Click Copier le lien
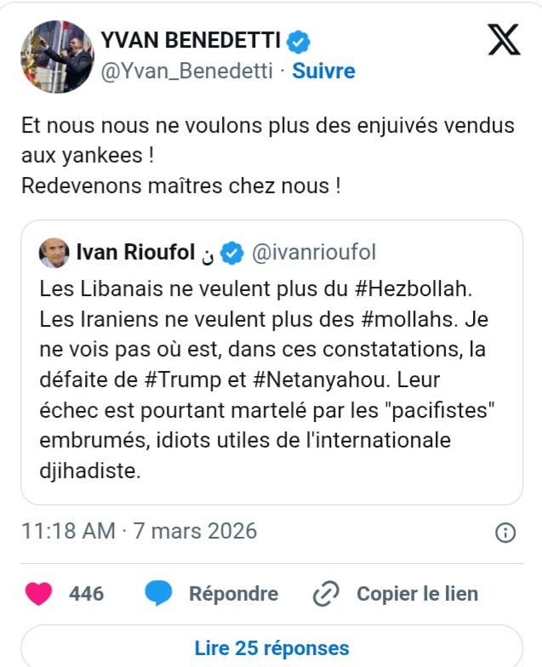 pyautogui.click(x=417, y=593)
